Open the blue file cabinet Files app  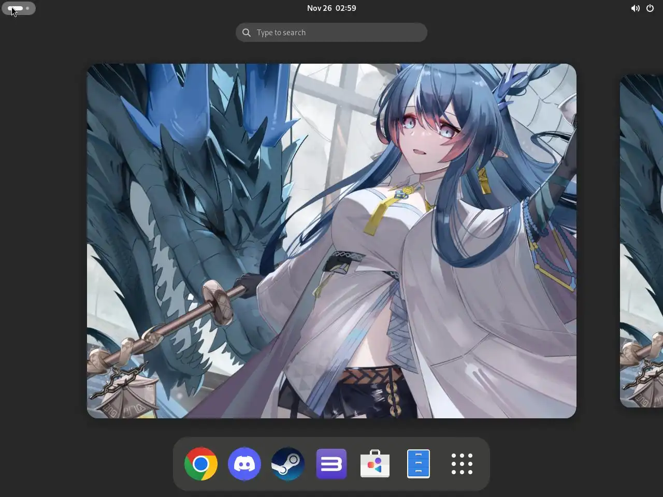tap(419, 464)
